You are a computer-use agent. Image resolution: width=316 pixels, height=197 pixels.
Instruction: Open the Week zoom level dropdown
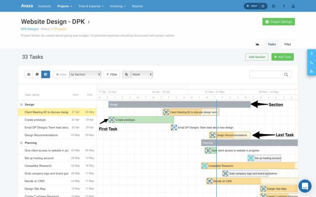pyautogui.click(x=141, y=74)
